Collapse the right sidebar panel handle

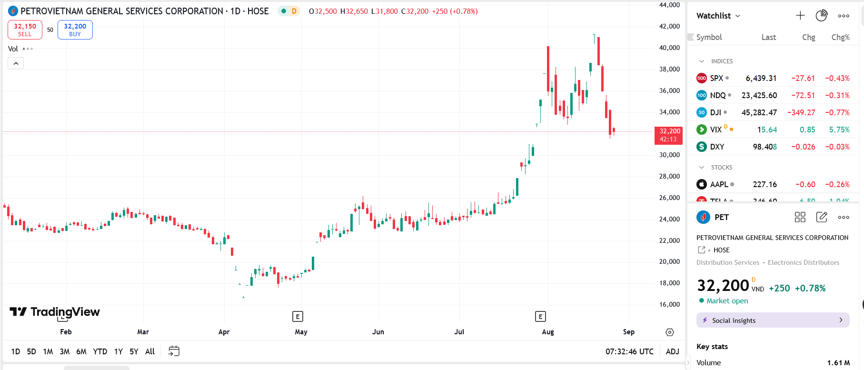click(688, 362)
